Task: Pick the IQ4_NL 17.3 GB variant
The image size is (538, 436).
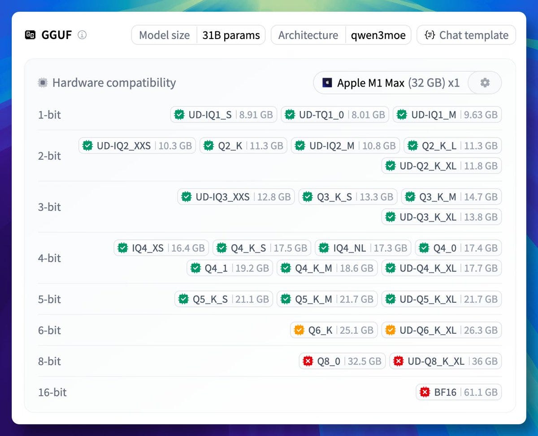Action: [x=363, y=248]
